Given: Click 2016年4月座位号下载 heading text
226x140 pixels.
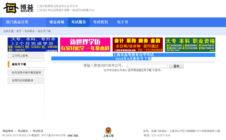Looking at the screenshot, I should point(133,59).
